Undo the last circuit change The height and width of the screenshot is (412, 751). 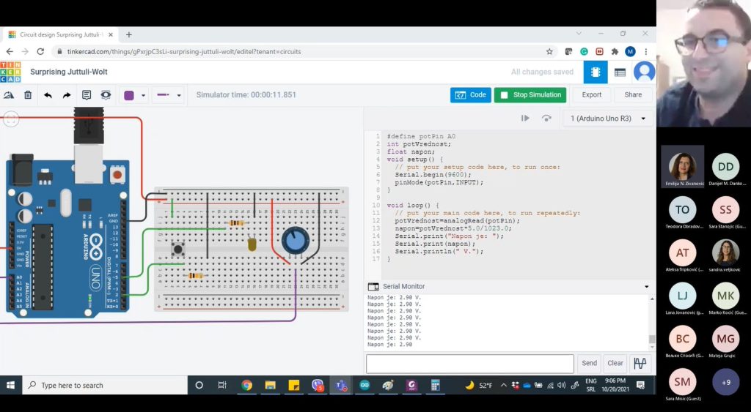pyautogui.click(x=48, y=95)
